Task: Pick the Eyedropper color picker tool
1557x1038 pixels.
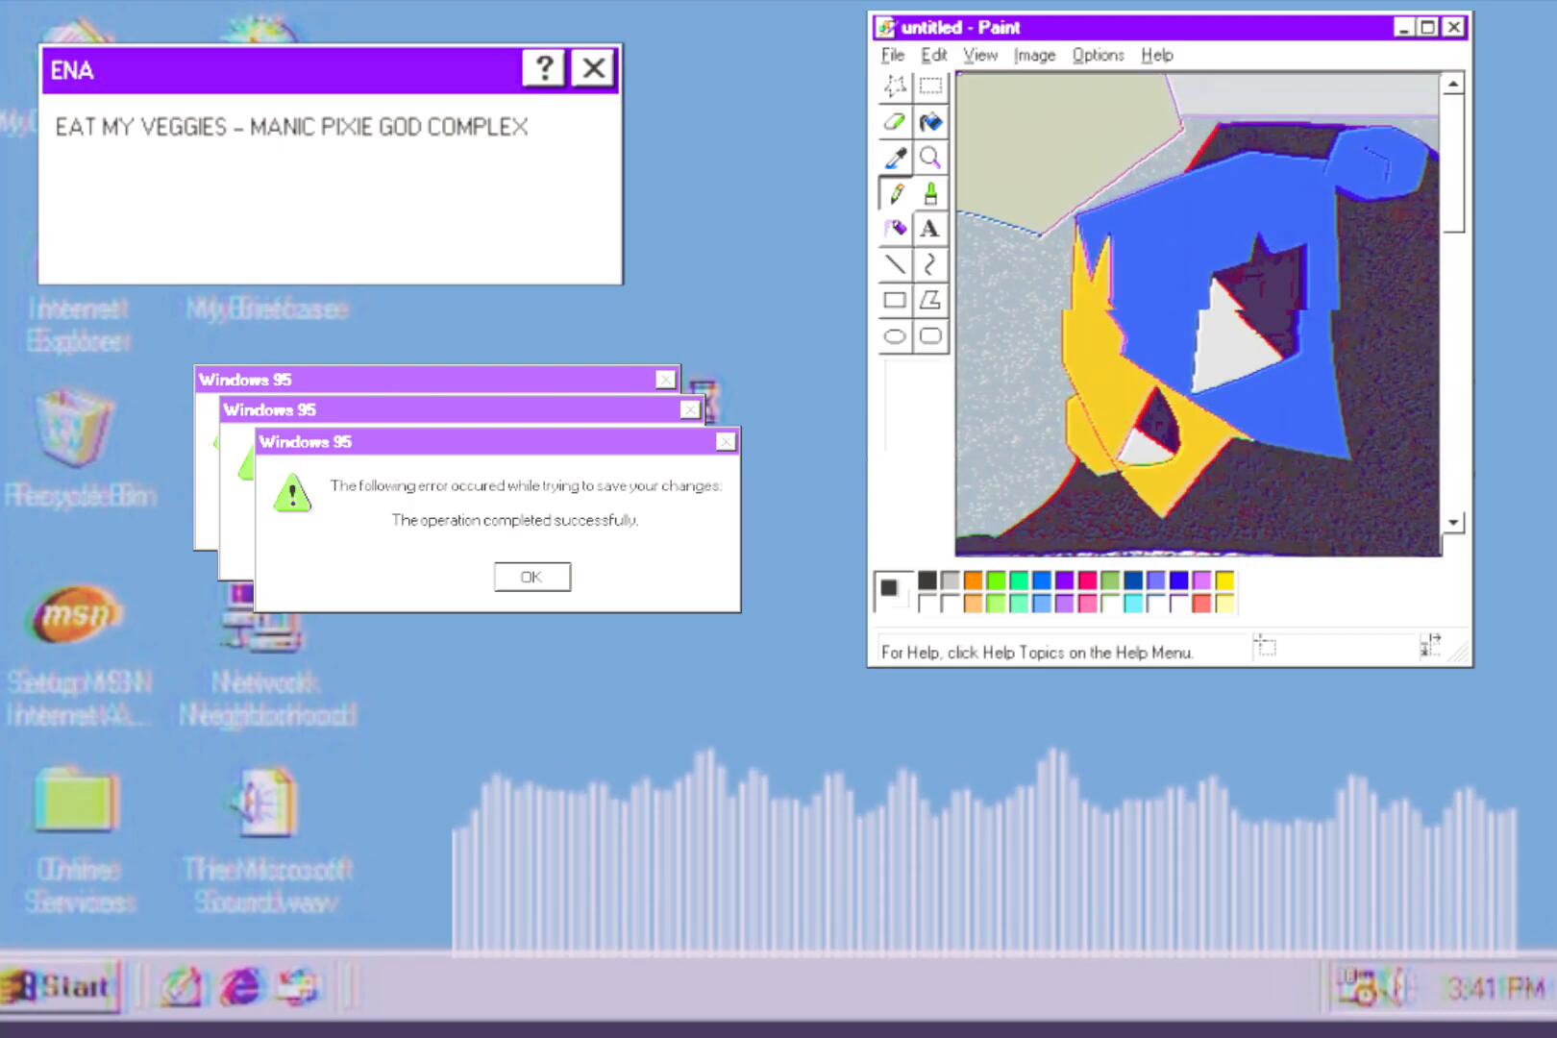Action: [895, 158]
